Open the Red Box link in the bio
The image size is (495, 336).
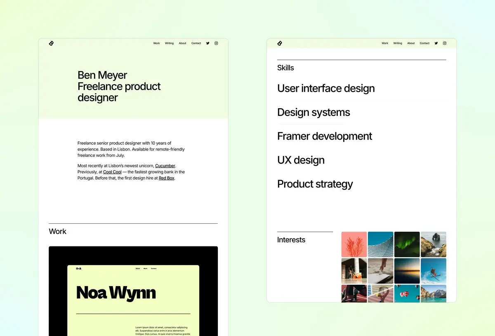point(166,178)
